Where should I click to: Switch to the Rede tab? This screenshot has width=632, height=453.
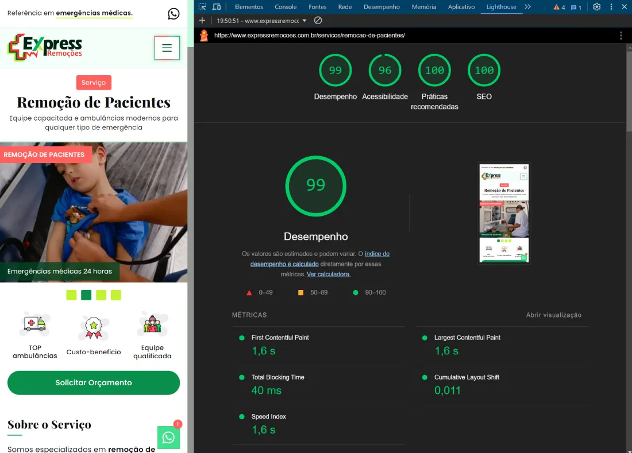click(x=345, y=7)
